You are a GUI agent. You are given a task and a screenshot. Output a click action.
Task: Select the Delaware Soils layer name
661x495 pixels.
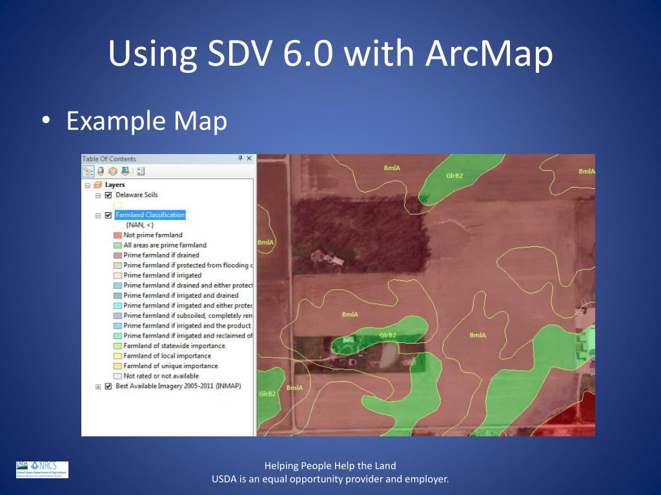coord(137,195)
